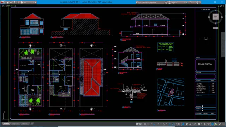Click the Clean Screen icon in status bar
The image size is (226, 127).
click(x=220, y=124)
